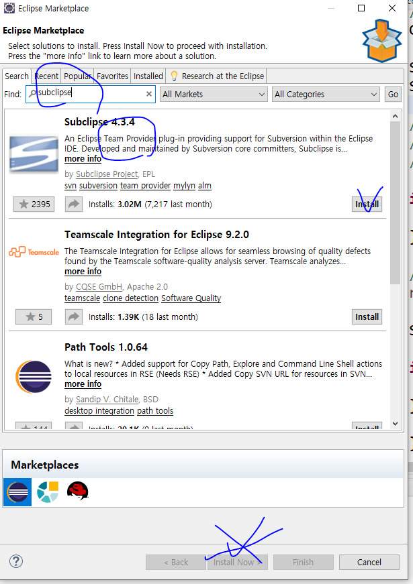Click the subversion tag link
Viewport: 413px width, 584px height.
[98, 186]
